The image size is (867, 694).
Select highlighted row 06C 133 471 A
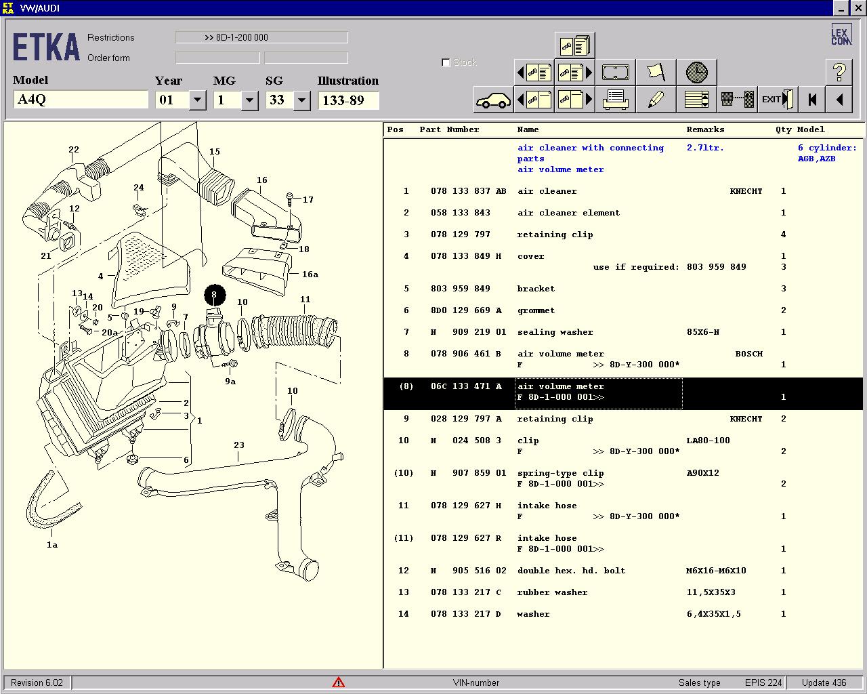point(623,394)
